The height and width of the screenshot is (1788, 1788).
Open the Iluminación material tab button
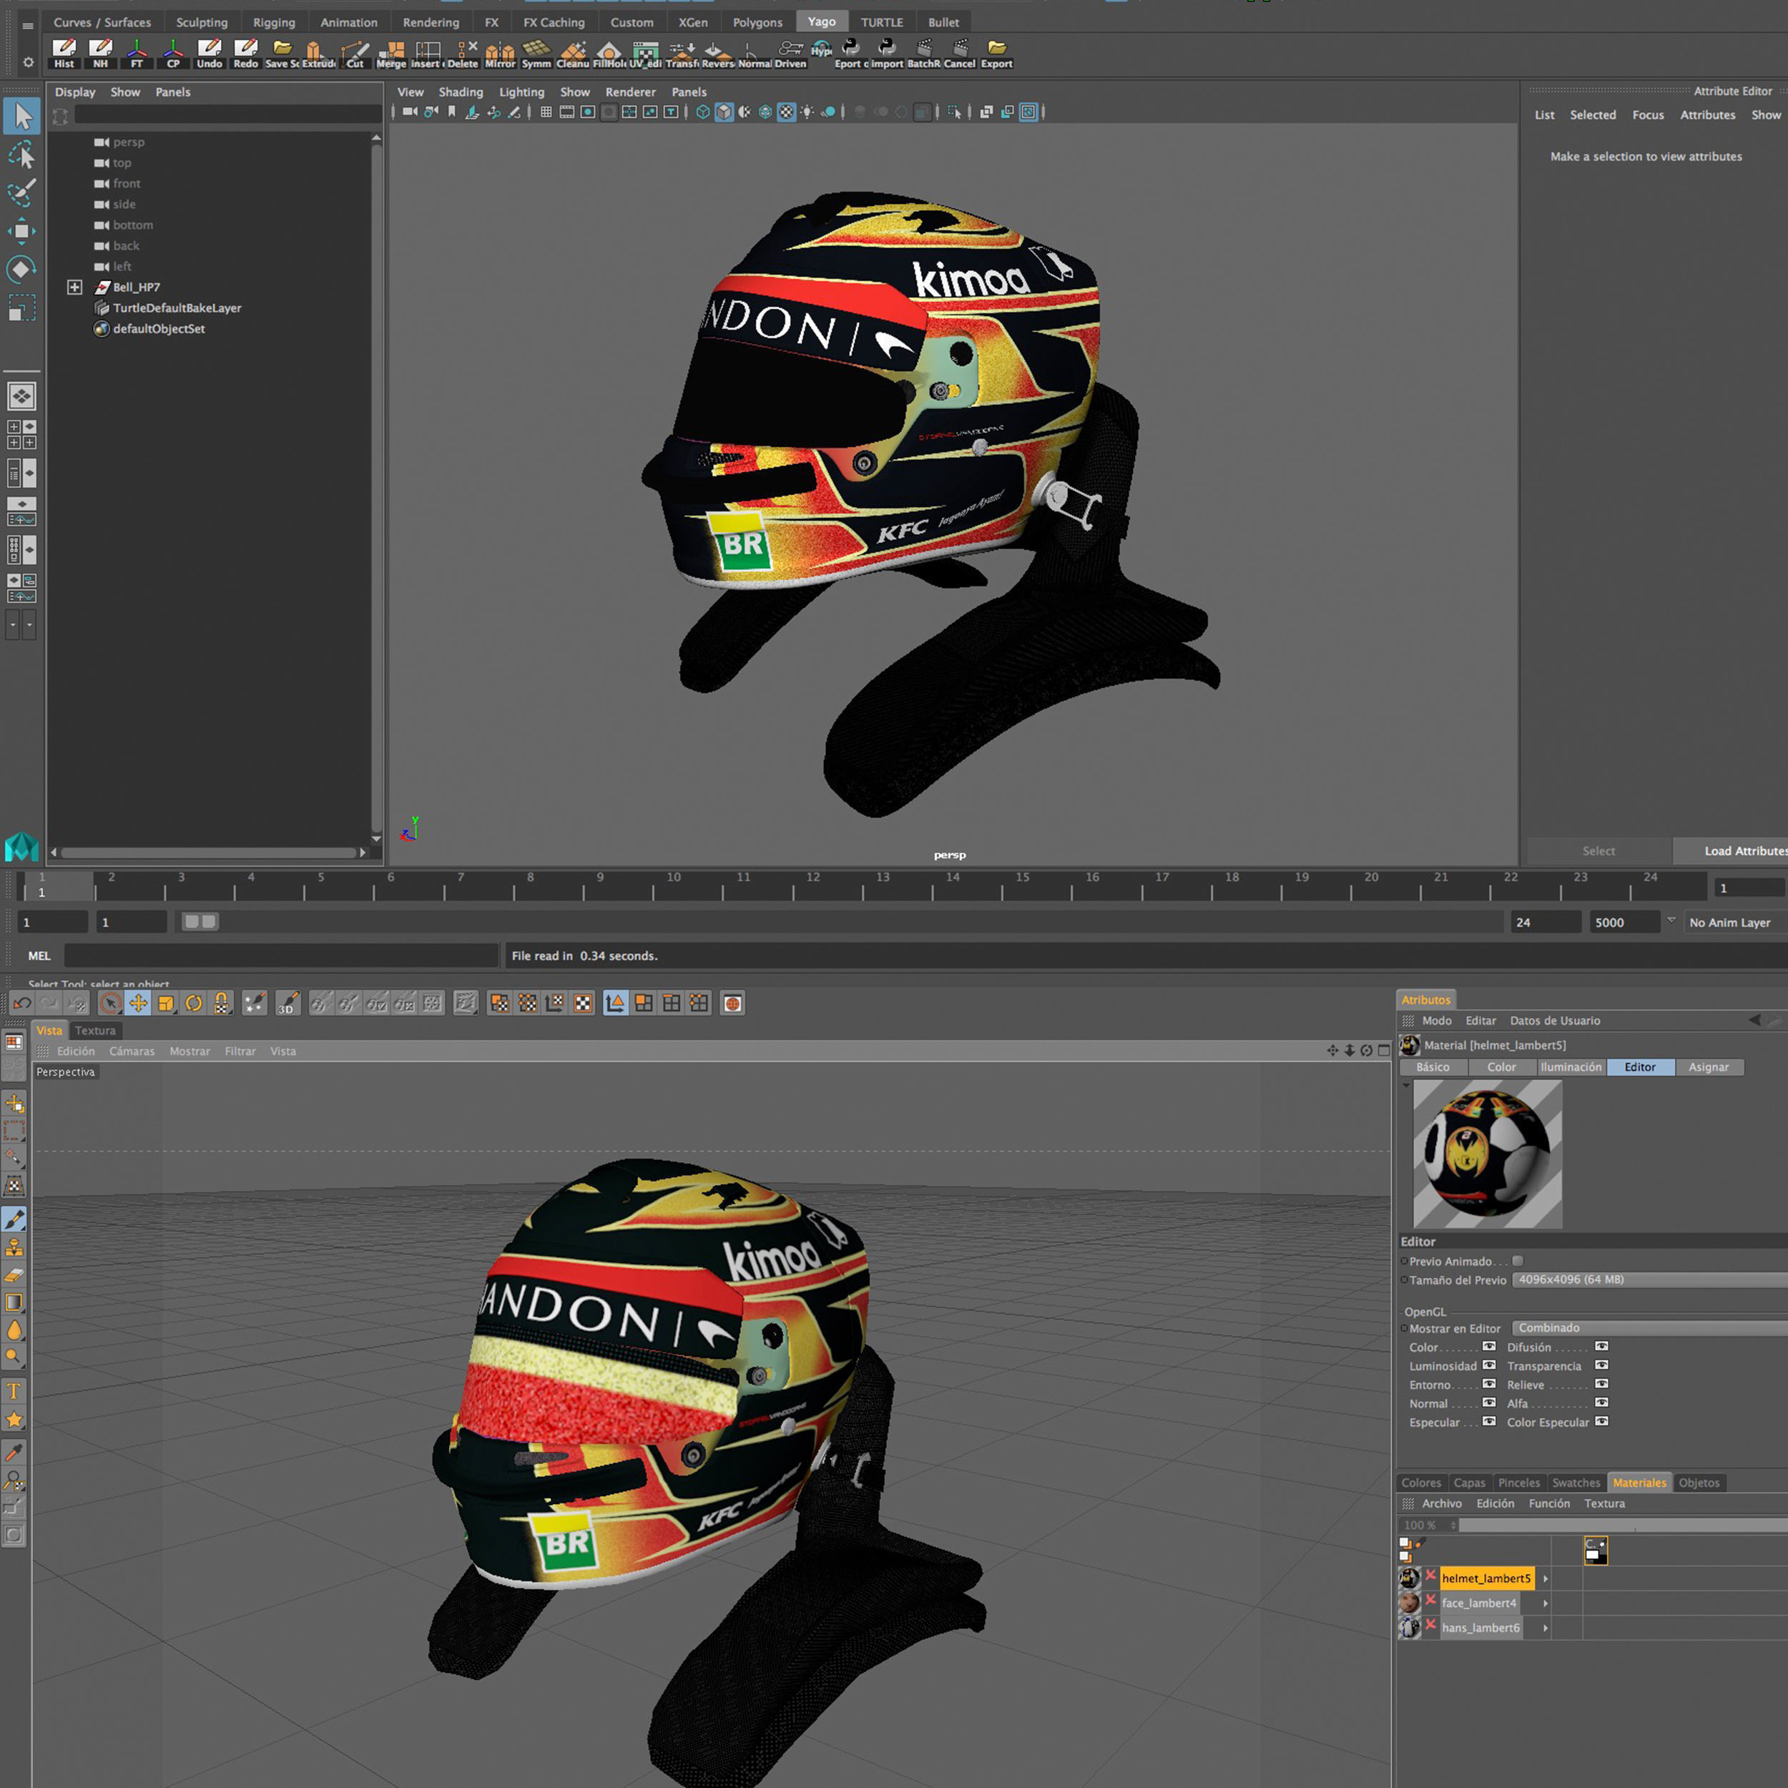click(x=1571, y=1067)
